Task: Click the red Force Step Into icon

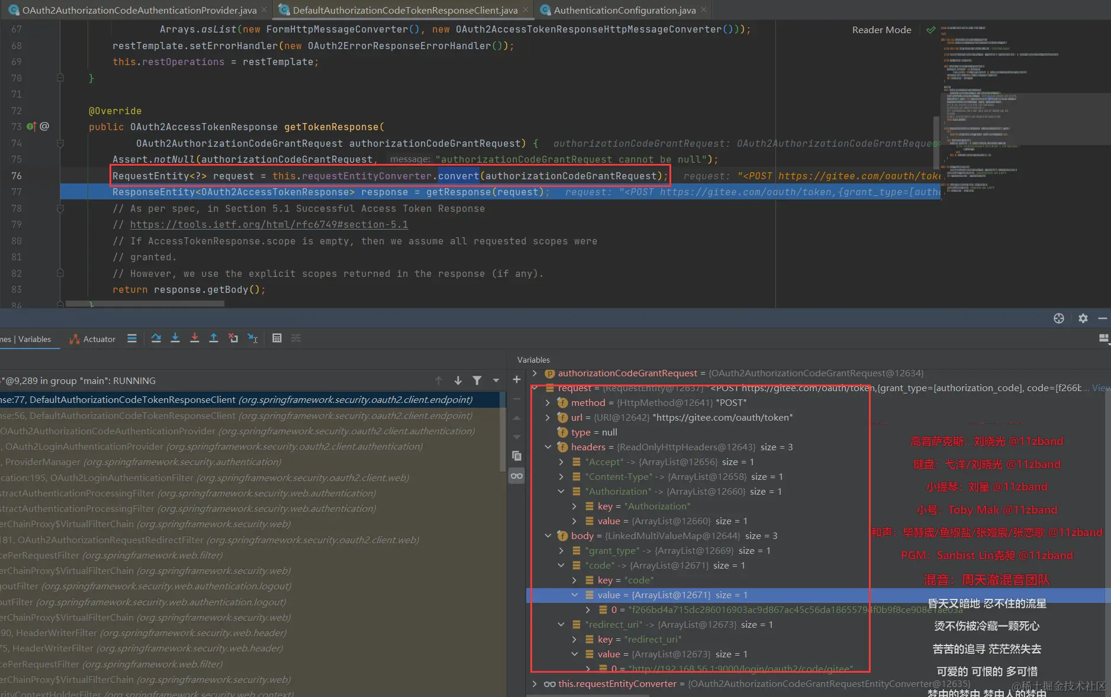Action: coord(195,338)
